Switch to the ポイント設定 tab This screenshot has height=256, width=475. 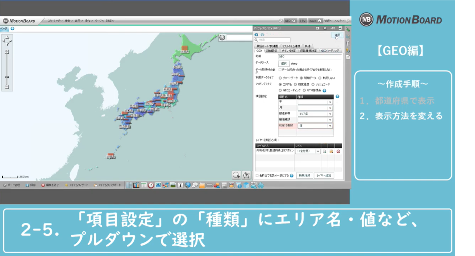pos(288,51)
